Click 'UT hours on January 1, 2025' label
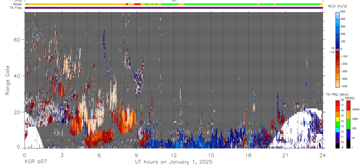This screenshot has height=168, width=363. click(174, 162)
